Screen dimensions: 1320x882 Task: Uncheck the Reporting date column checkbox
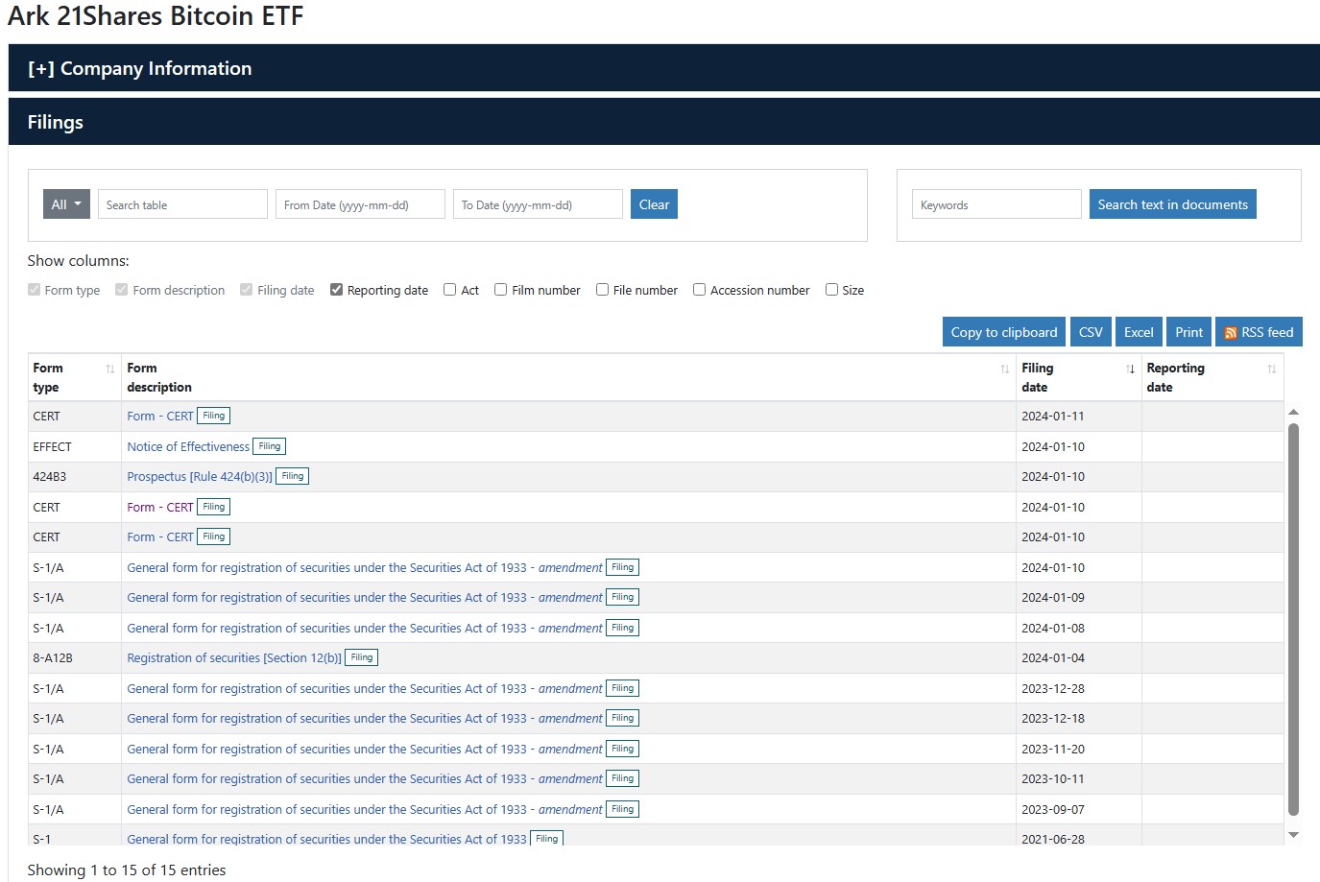point(336,290)
